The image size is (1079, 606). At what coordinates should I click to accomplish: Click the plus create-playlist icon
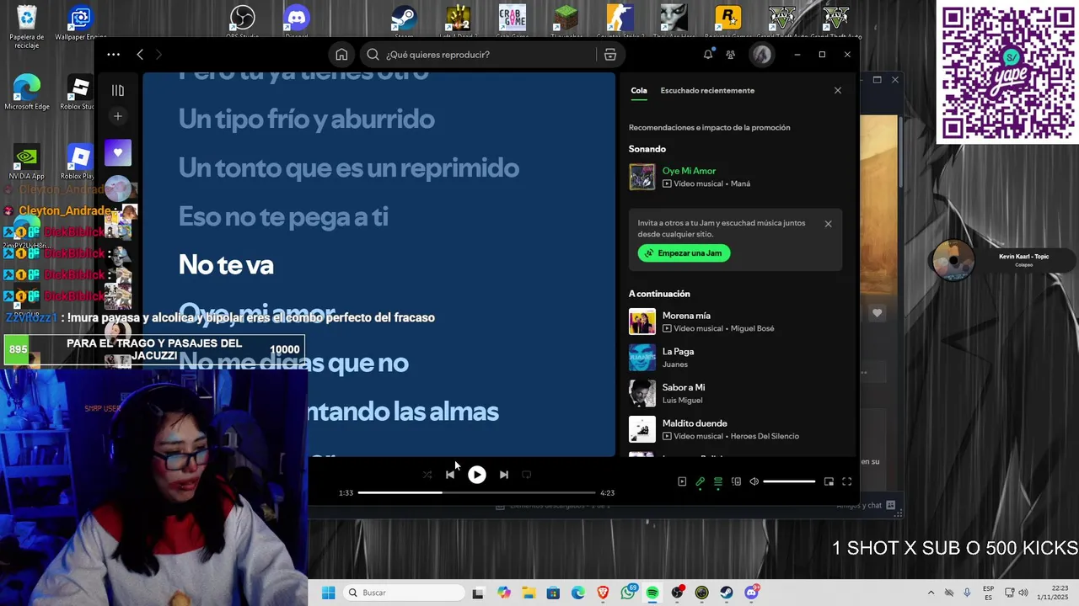(118, 116)
